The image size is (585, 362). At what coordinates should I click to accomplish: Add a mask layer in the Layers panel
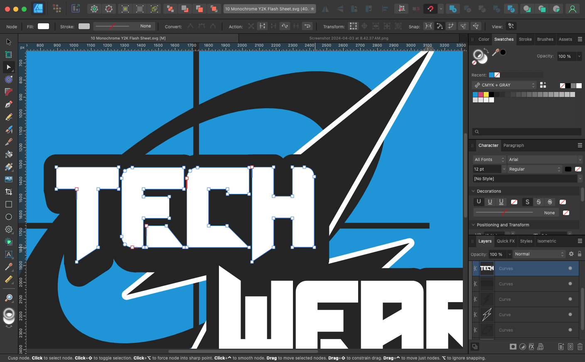tap(513, 347)
